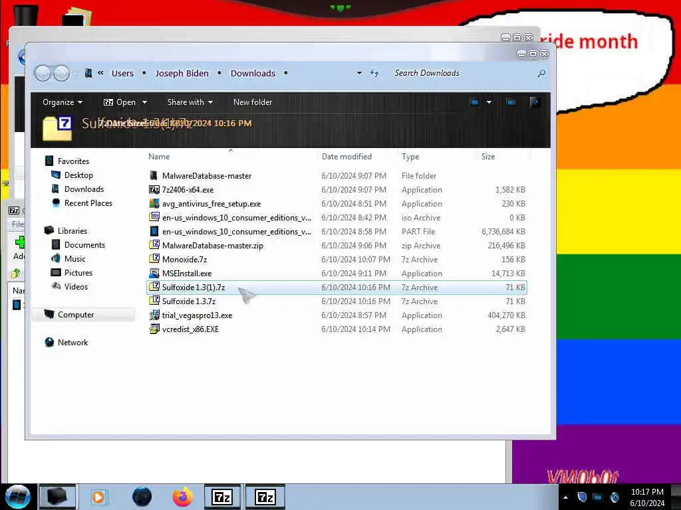Sort files by the Name column header
681x510 pixels.
[159, 157]
